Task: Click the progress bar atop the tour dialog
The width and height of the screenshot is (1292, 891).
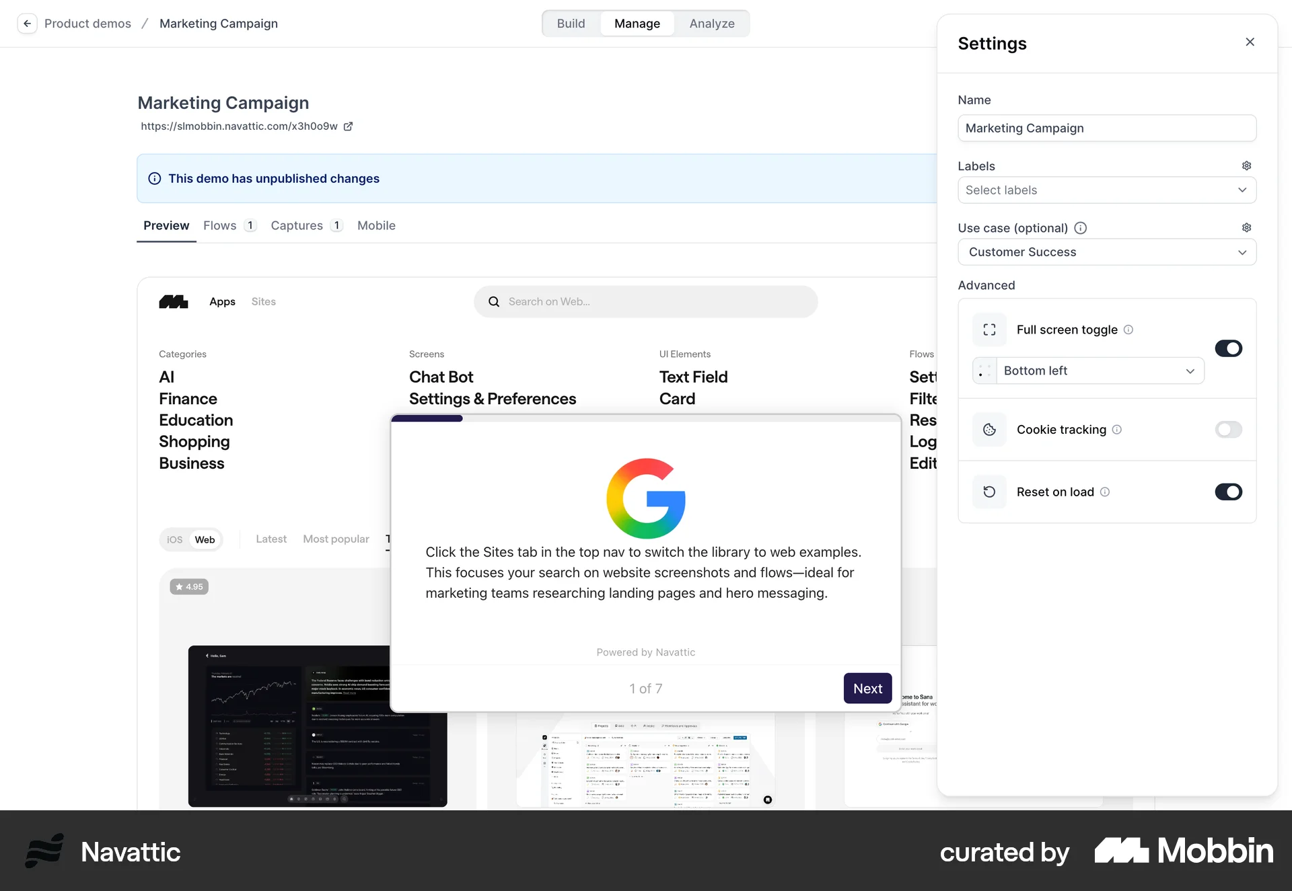Action: (x=427, y=418)
